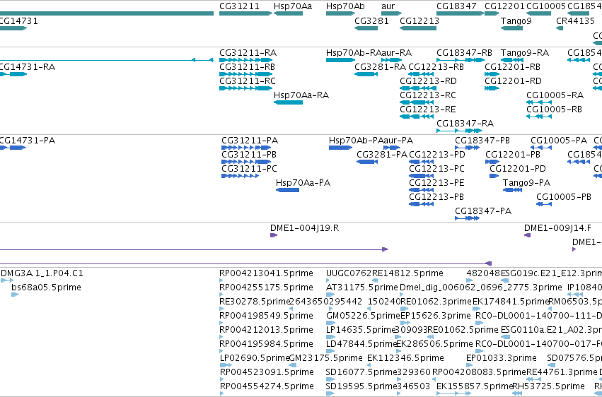The width and height of the screenshot is (602, 397).
Task: Select protein Tango9-PA
Action: (513, 190)
